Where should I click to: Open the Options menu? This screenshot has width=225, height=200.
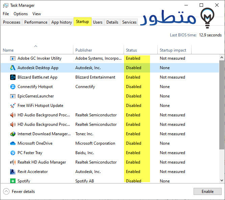(x=21, y=14)
